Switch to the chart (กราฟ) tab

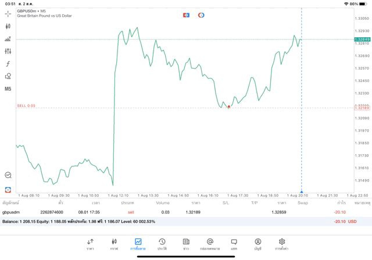coord(114,244)
